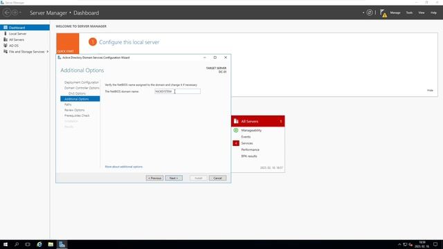The width and height of the screenshot is (443, 249).
Task: Open File Explorer from the taskbar
Action: pos(51,244)
